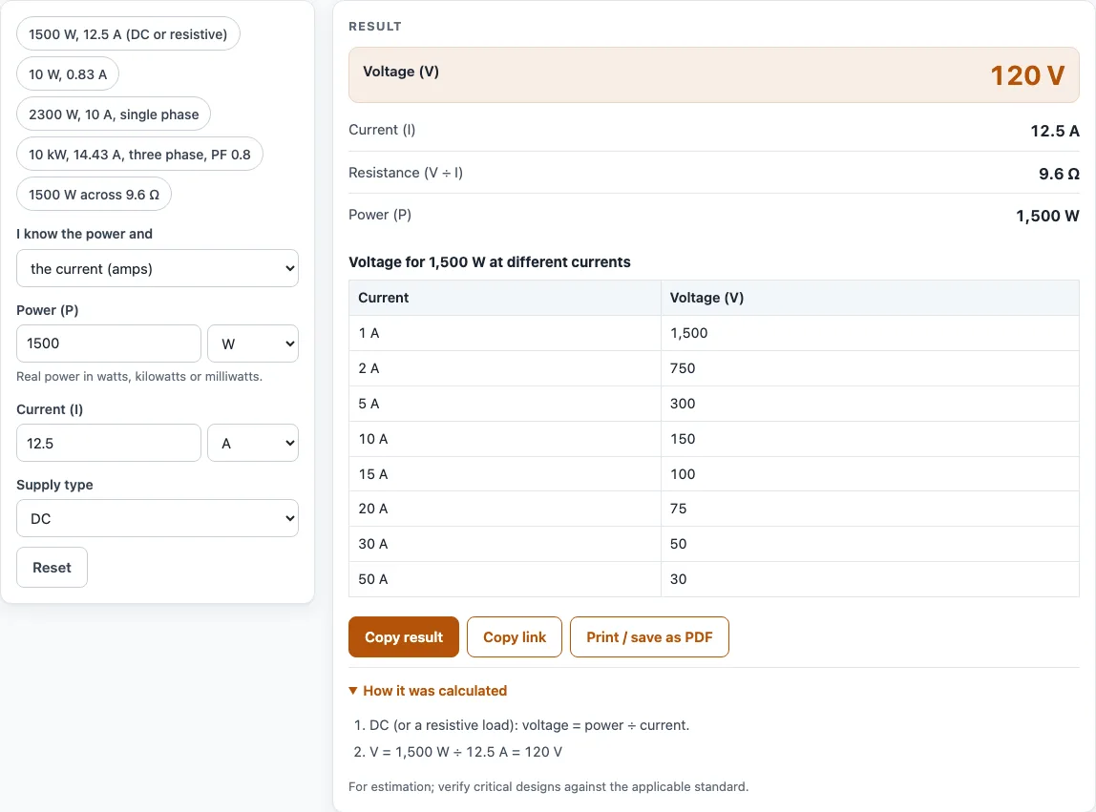The width and height of the screenshot is (1096, 812).
Task: Click the 'Voltage for 1,500 W at different currents' heading
Action: 489,262
